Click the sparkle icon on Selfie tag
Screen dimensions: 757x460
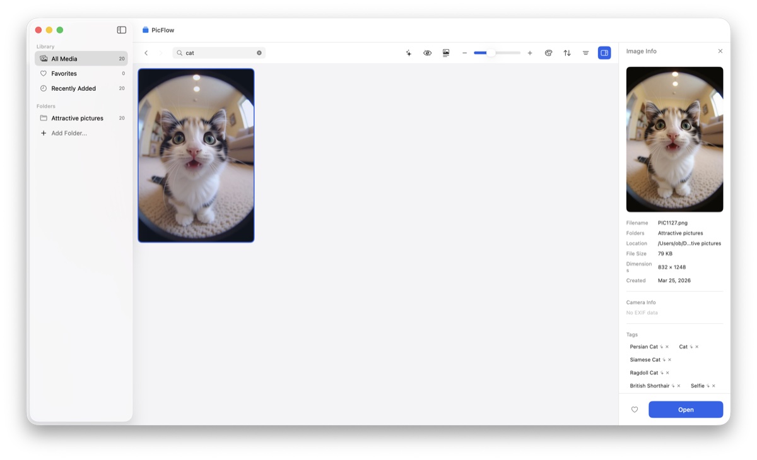pos(708,386)
